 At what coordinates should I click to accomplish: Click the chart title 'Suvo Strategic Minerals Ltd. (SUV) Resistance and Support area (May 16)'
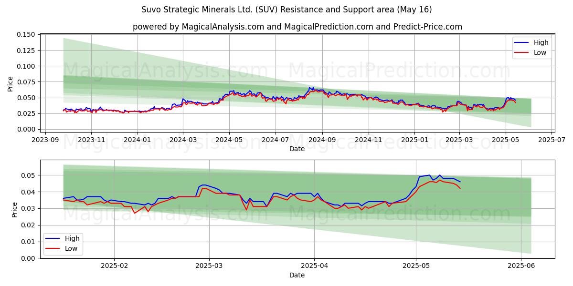point(286,10)
